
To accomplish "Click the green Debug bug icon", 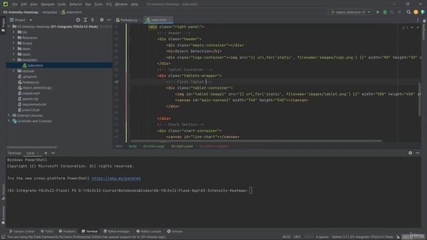I will tap(385, 12).
